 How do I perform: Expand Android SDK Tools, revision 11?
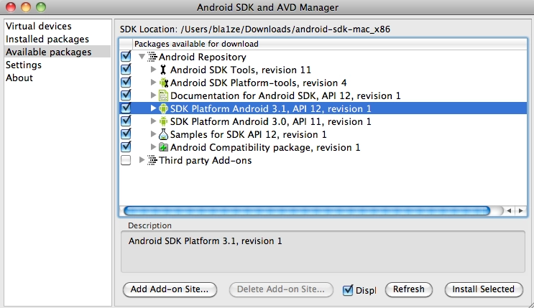coord(153,70)
